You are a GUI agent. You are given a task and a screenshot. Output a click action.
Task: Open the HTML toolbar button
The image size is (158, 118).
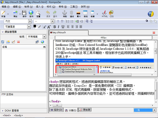tap(105, 13)
